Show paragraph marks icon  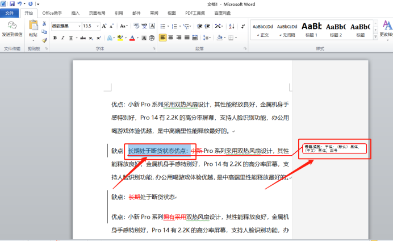[x=243, y=26]
